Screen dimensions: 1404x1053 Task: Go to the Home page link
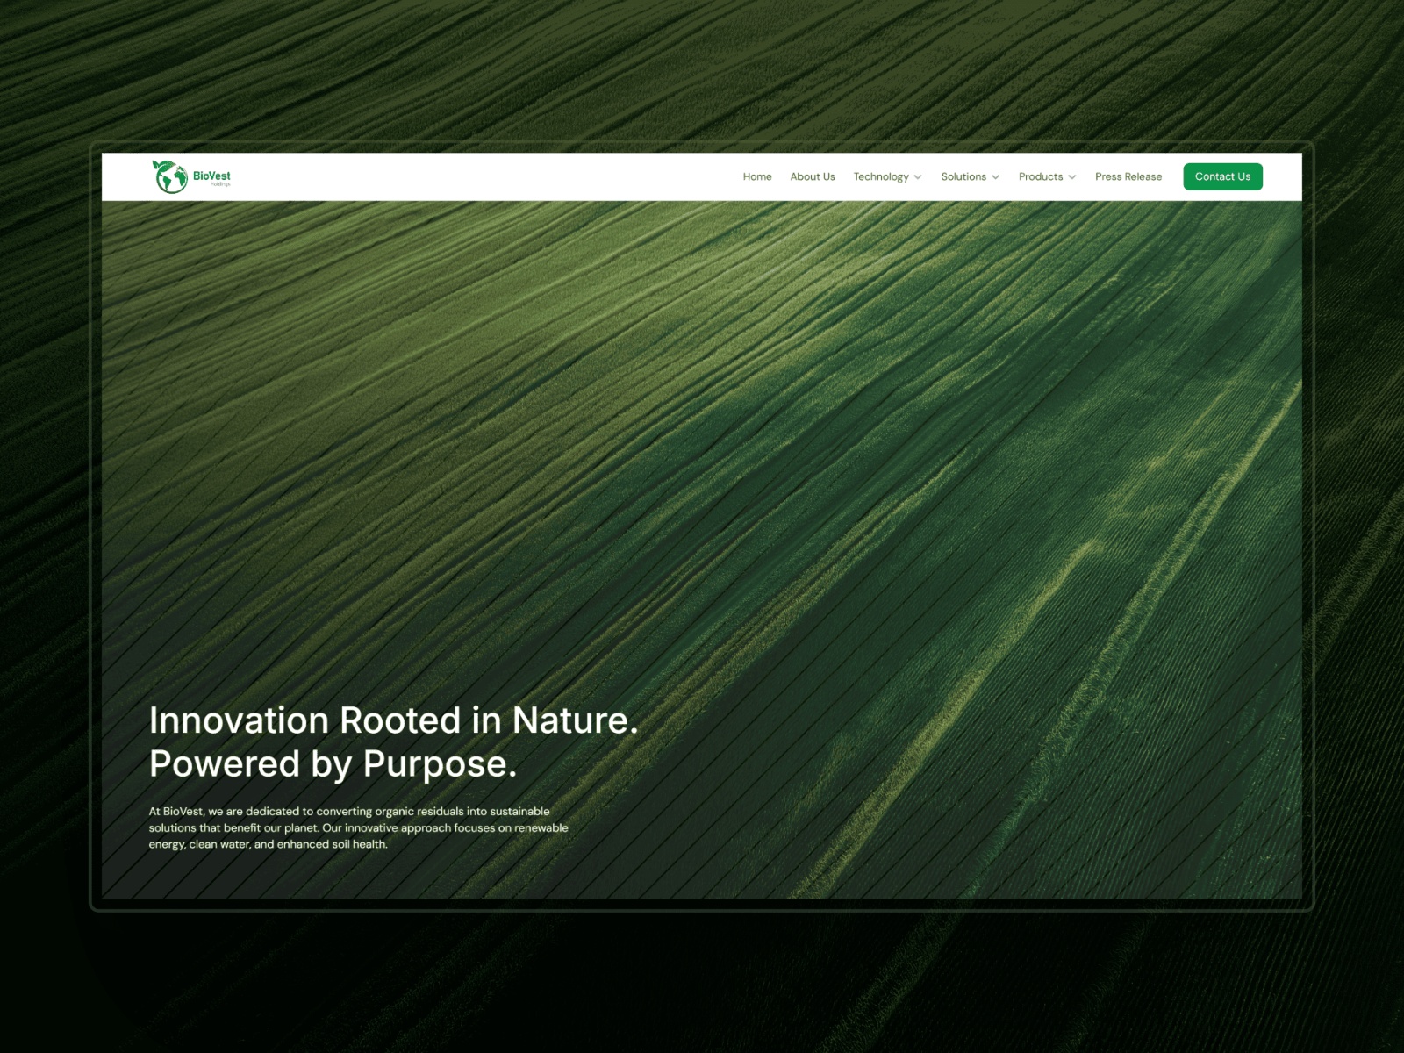[757, 176]
